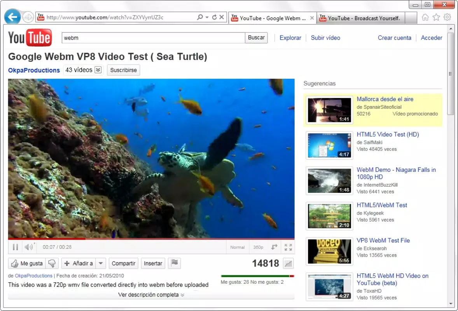Viewport: 458px width, 311px height.
Task: Open a new tab
Action: 411,18
